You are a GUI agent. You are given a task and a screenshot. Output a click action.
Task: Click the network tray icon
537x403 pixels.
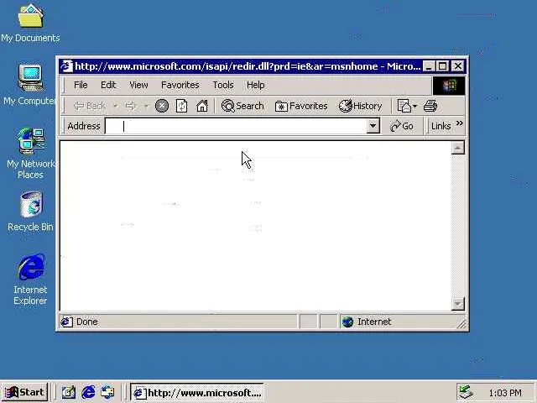(466, 392)
